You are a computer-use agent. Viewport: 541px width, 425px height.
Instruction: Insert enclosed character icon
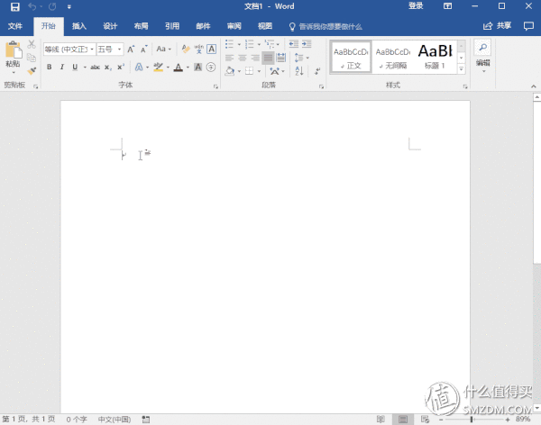211,67
